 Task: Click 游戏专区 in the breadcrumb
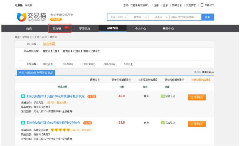pos(27,37)
